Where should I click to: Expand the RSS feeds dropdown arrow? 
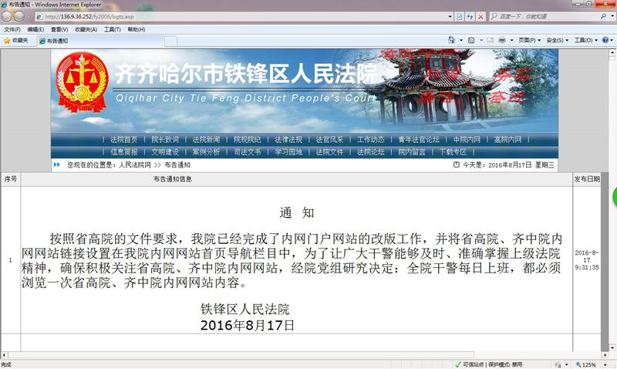[x=480, y=40]
